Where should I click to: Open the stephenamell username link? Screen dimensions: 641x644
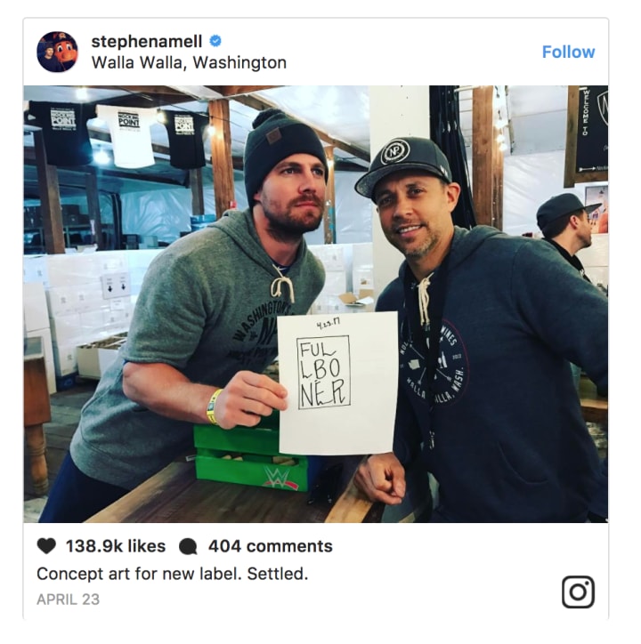(x=146, y=41)
